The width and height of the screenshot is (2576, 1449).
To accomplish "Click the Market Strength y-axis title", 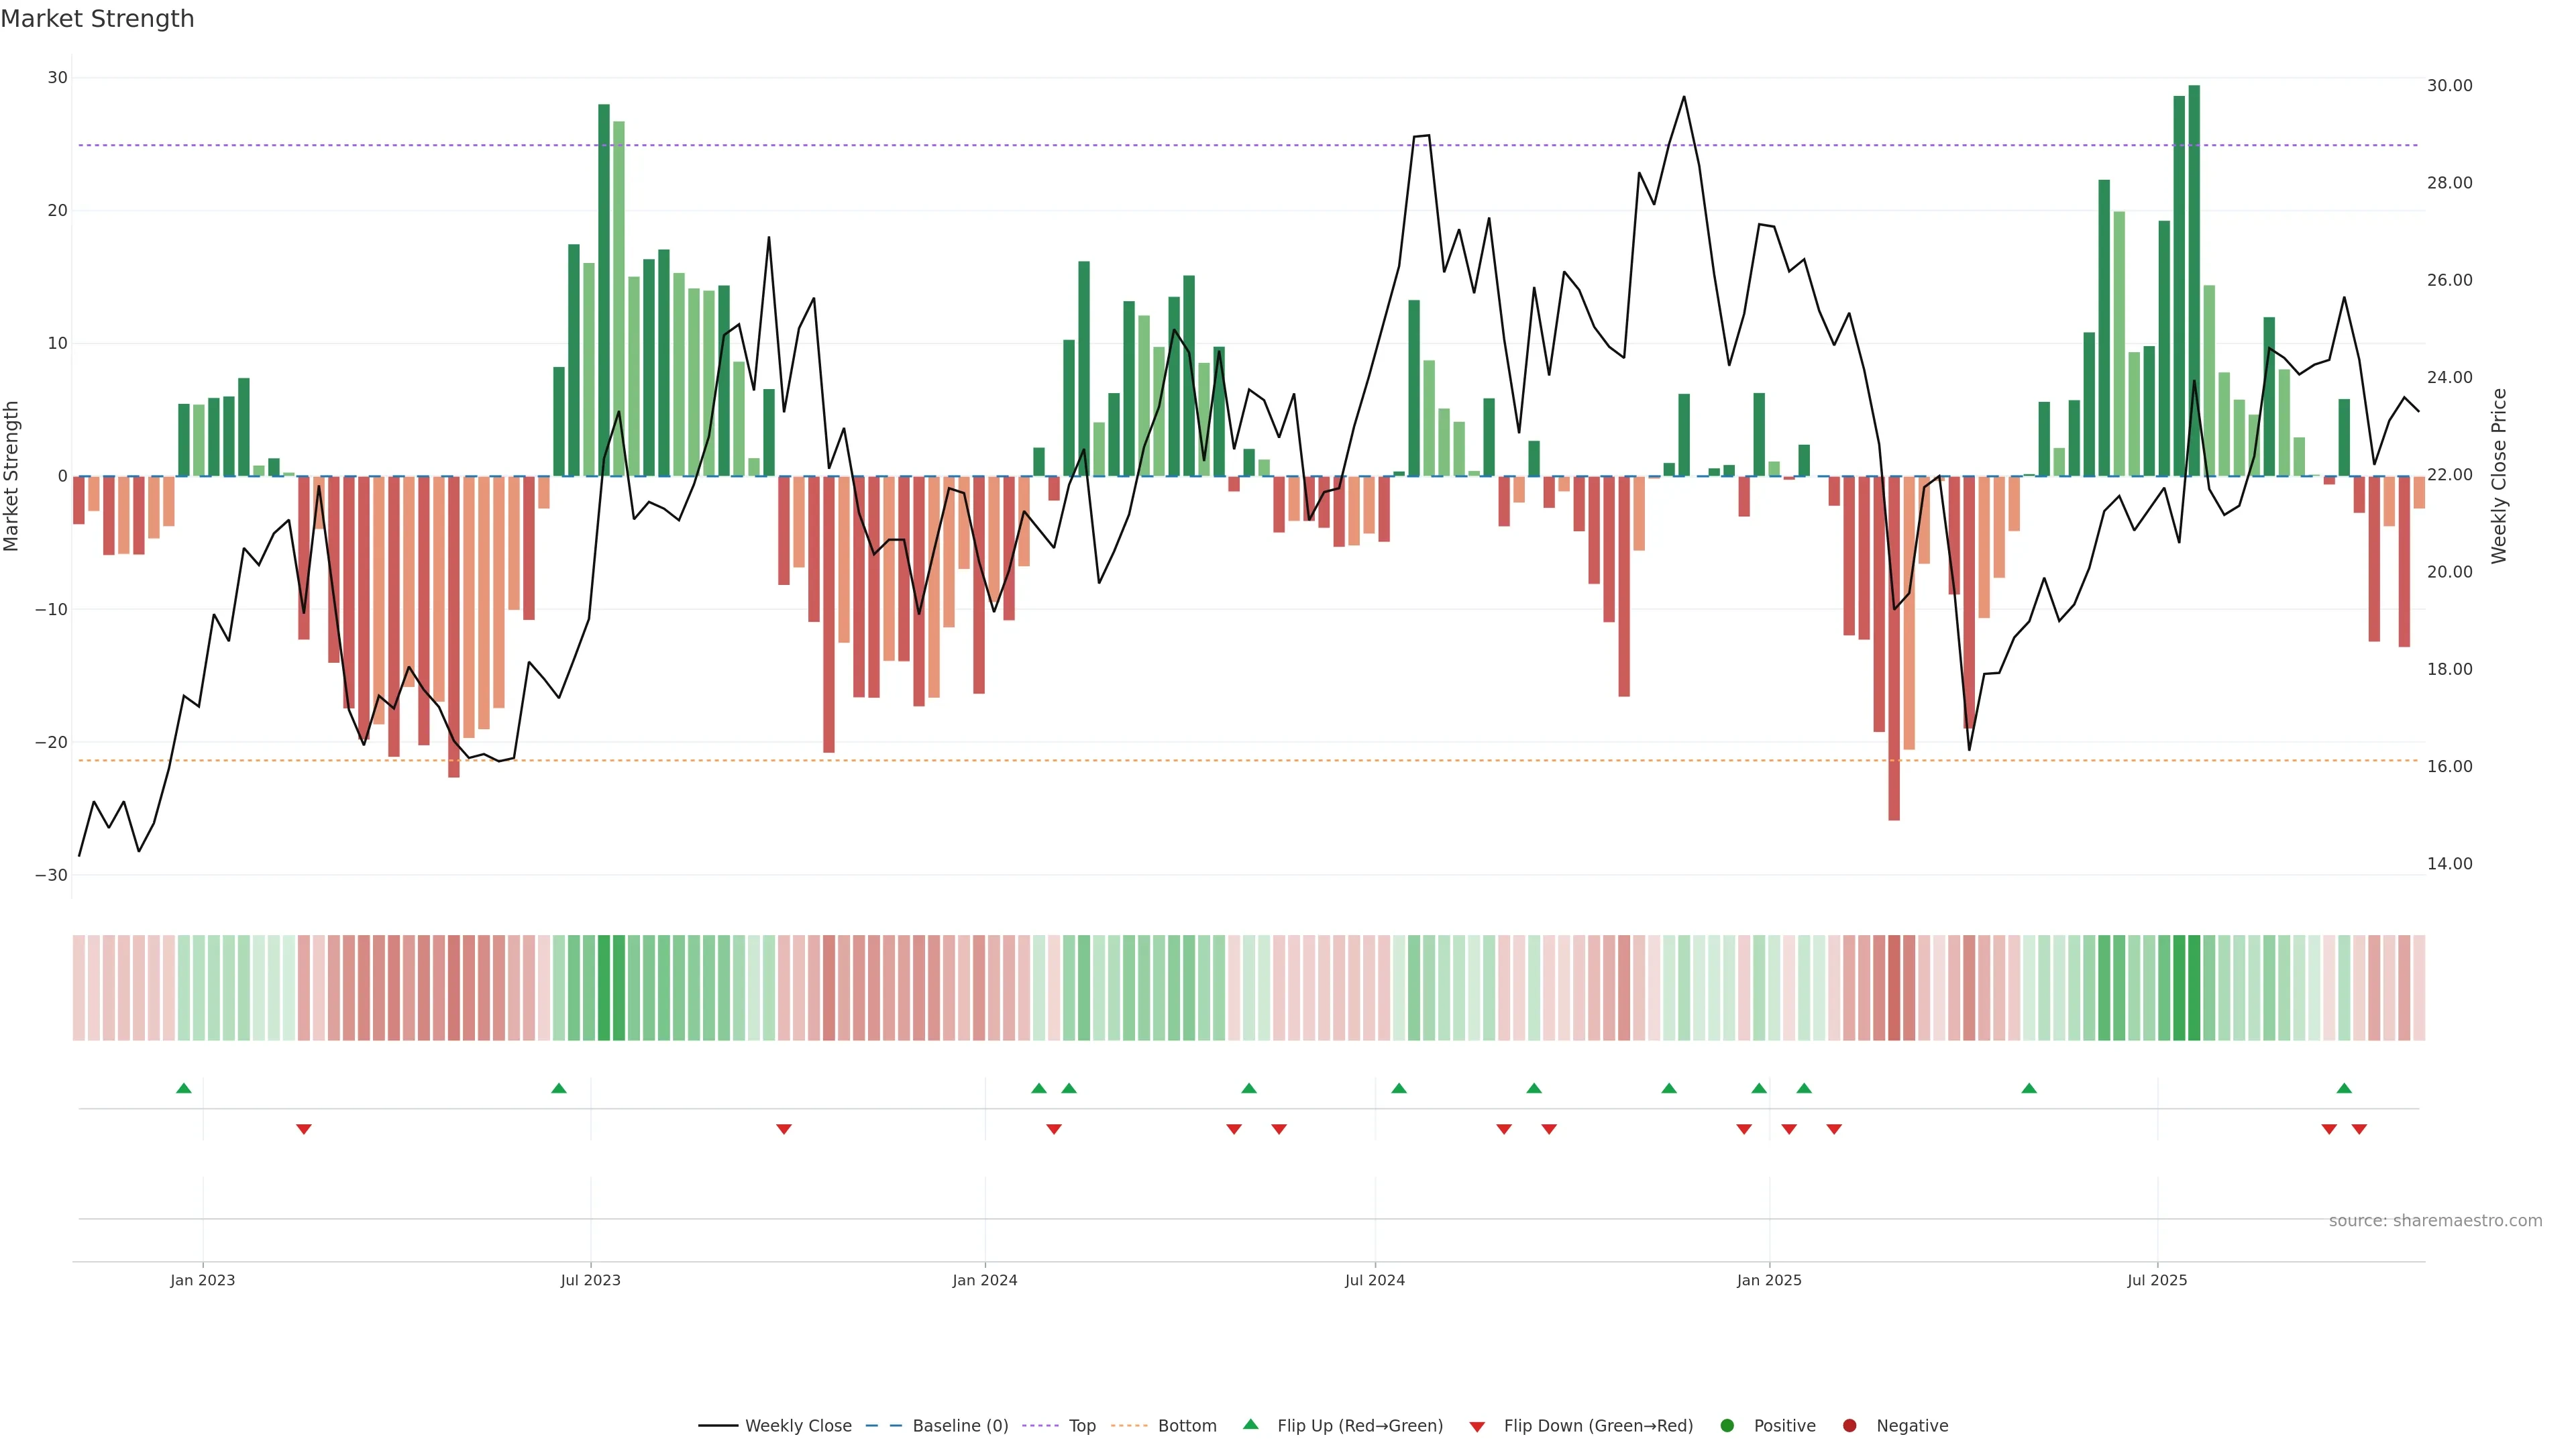I will pyautogui.click(x=12, y=476).
